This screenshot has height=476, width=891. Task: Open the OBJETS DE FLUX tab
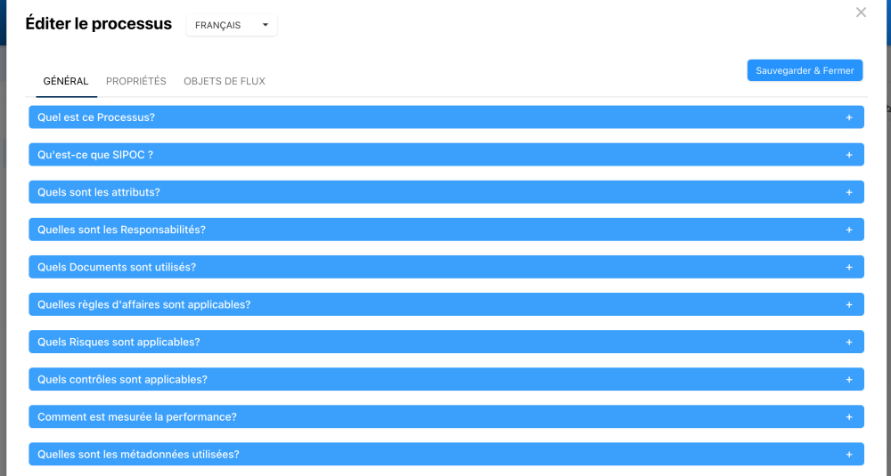pos(225,81)
